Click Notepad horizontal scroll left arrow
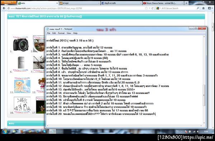This screenshot has width=215, height=141. [47, 126]
